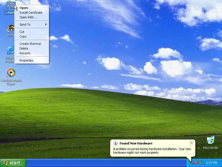
Task: Pick Copy from the context menu
Action: pyautogui.click(x=32, y=36)
